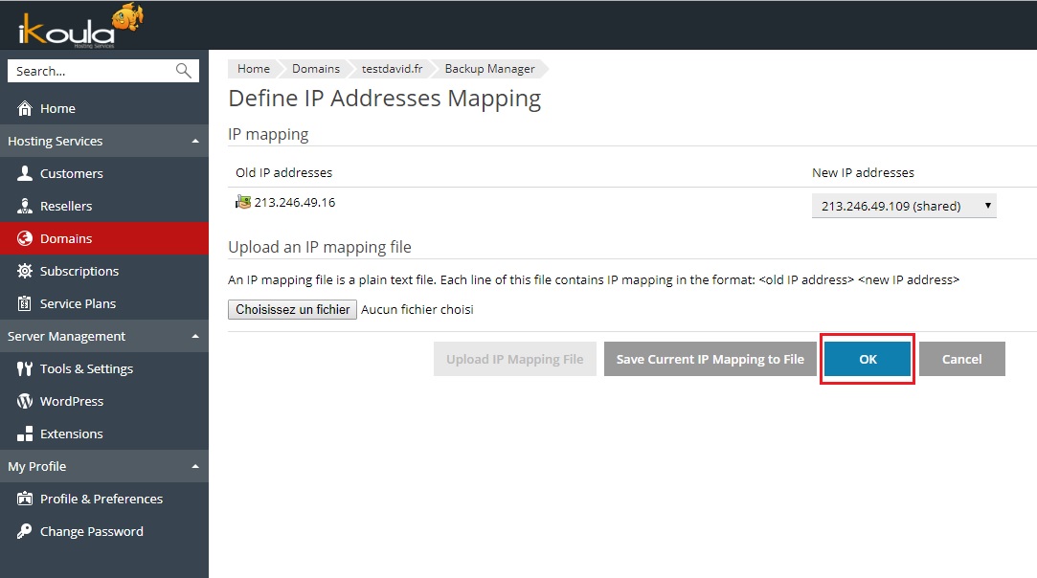
Task: Open Subscriptions in the sidebar
Action: point(103,271)
